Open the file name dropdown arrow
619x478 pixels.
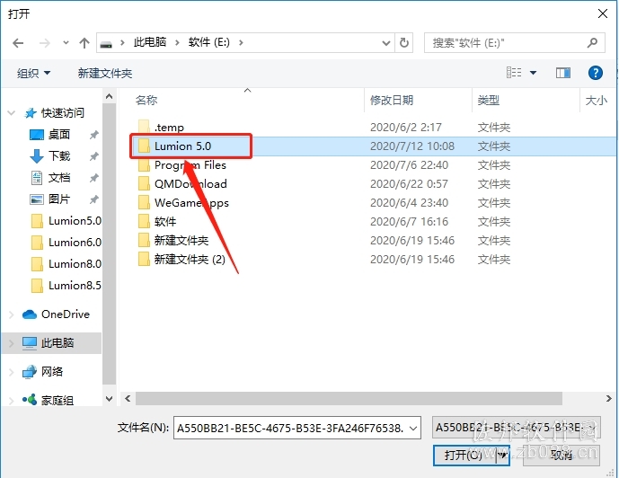pos(413,428)
